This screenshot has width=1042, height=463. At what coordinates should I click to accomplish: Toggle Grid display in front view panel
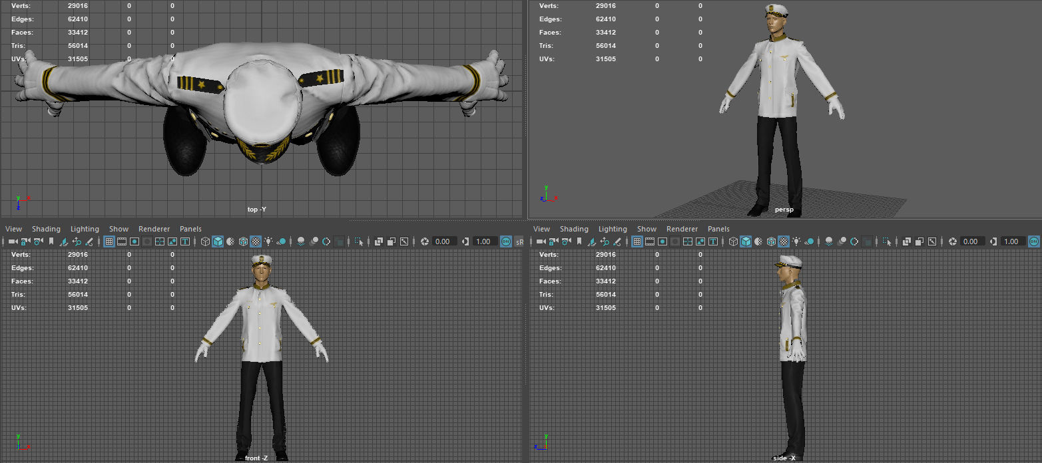(109, 241)
